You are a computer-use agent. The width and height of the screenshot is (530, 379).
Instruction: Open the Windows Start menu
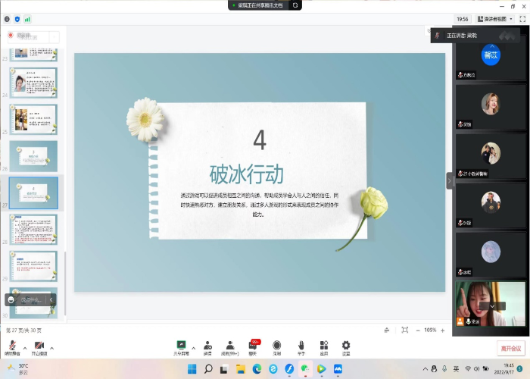pyautogui.click(x=191, y=368)
